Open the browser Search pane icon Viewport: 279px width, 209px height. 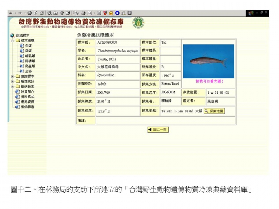click(x=50, y=13)
